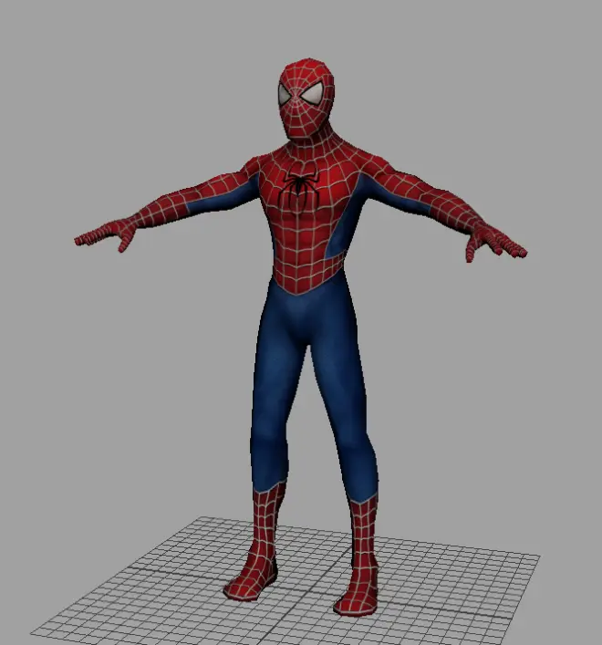This screenshot has width=602, height=645.
Task: Click the white eye lens on screen-left
Action: 286,96
